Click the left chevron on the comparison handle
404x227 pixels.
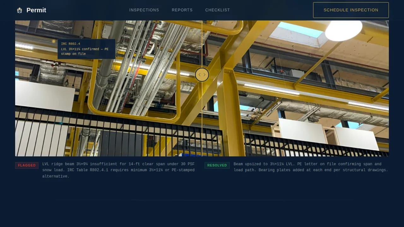[200, 75]
